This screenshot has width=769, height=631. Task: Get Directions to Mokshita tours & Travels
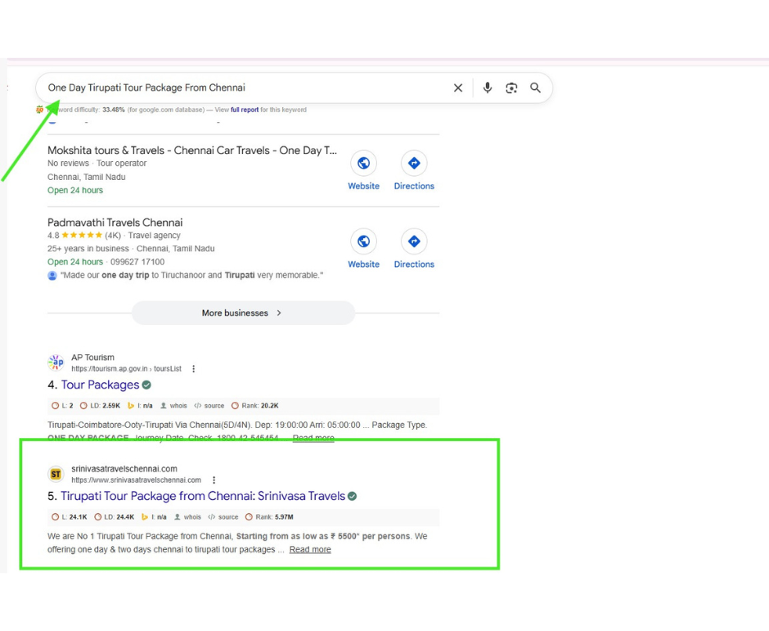coord(414,163)
